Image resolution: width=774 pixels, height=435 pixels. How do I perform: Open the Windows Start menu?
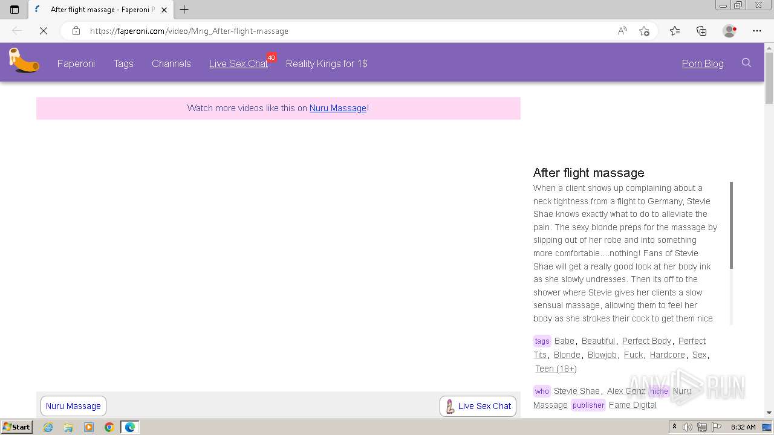pyautogui.click(x=16, y=427)
